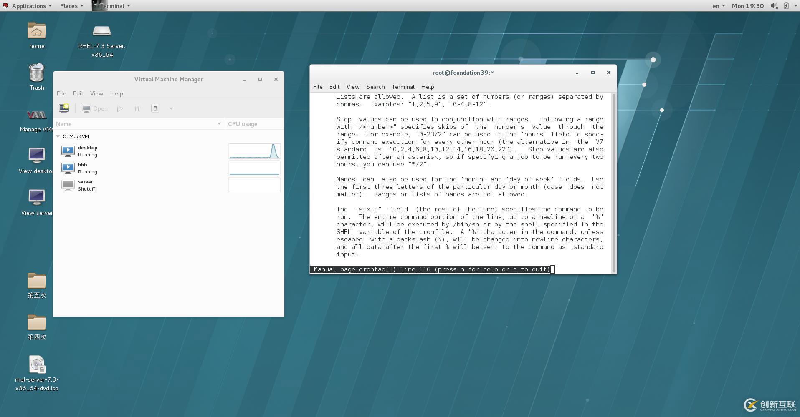Select the Manage VMs desktop icon
The image size is (800, 417).
[37, 115]
